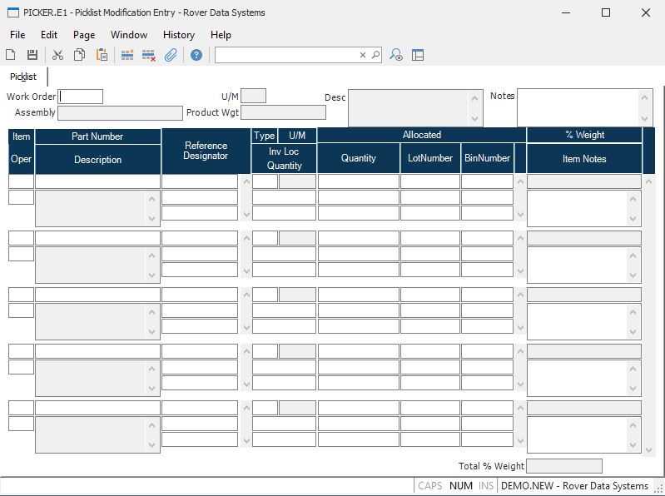Click the Work Order input field
665x496 pixels.
pyautogui.click(x=81, y=97)
